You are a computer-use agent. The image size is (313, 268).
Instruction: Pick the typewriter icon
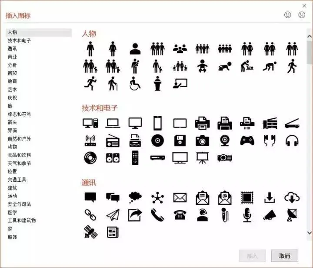[135, 141]
